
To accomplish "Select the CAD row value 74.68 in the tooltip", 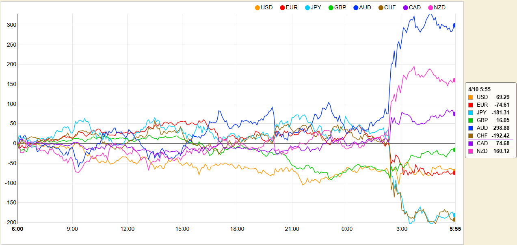I will click(502, 143).
